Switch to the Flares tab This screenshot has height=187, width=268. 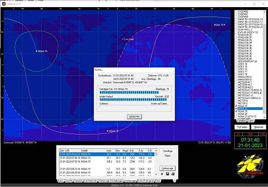[x=167, y=156]
